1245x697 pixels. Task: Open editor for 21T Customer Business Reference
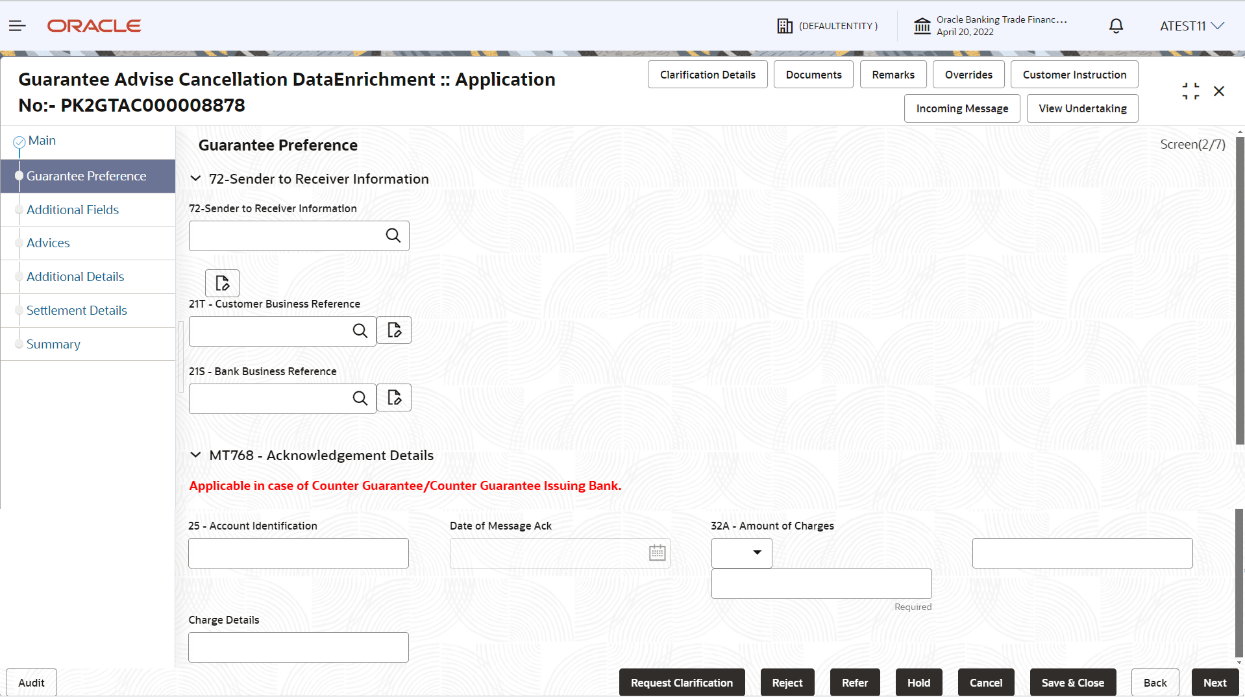394,330
